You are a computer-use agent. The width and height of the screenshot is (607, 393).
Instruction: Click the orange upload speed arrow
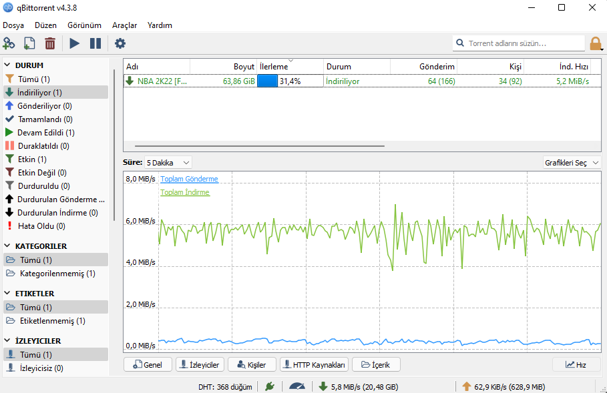click(x=467, y=386)
